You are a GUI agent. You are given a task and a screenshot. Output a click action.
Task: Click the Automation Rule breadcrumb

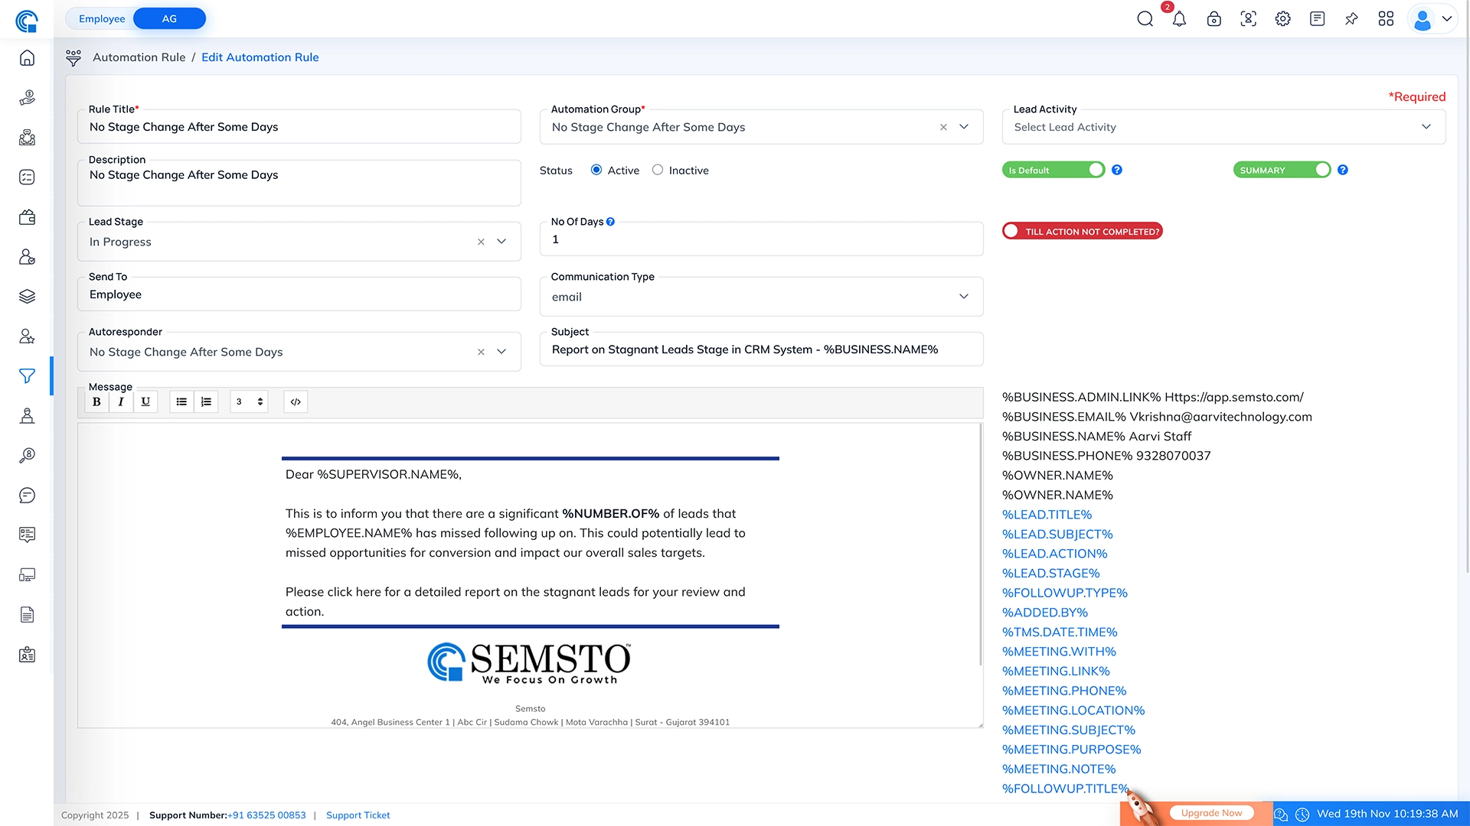(139, 57)
